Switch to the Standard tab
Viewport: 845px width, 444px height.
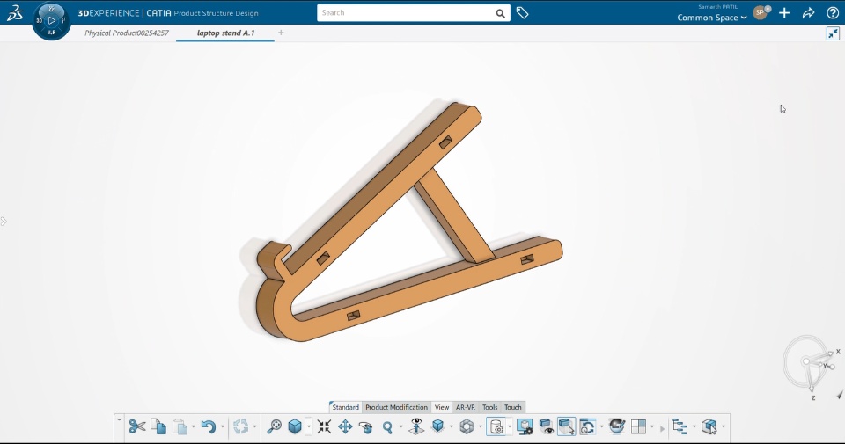345,407
